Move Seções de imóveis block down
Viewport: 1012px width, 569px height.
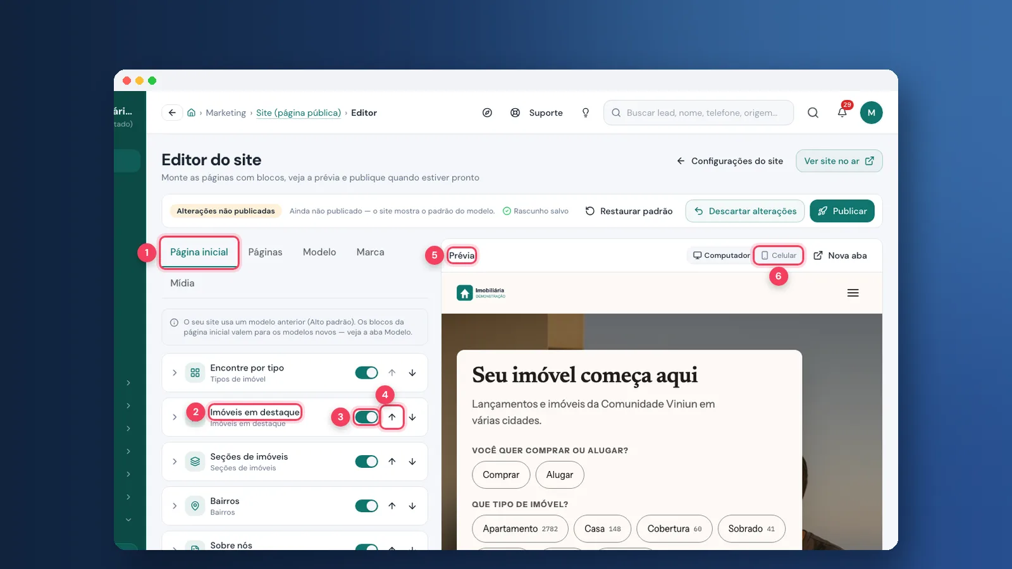(412, 462)
